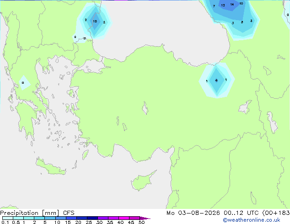This screenshot has height=224, width=290.
Task: Click the '45' legend scale label
Action: pos(131,222)
